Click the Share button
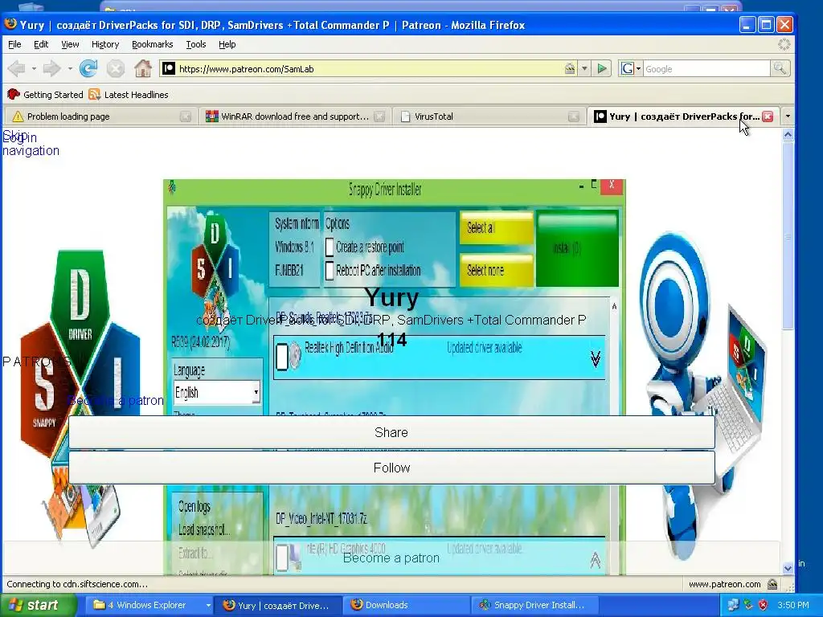 [391, 432]
